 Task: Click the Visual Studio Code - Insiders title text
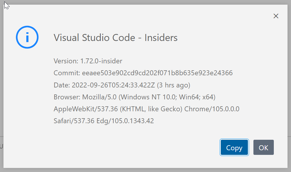[x=115, y=37]
